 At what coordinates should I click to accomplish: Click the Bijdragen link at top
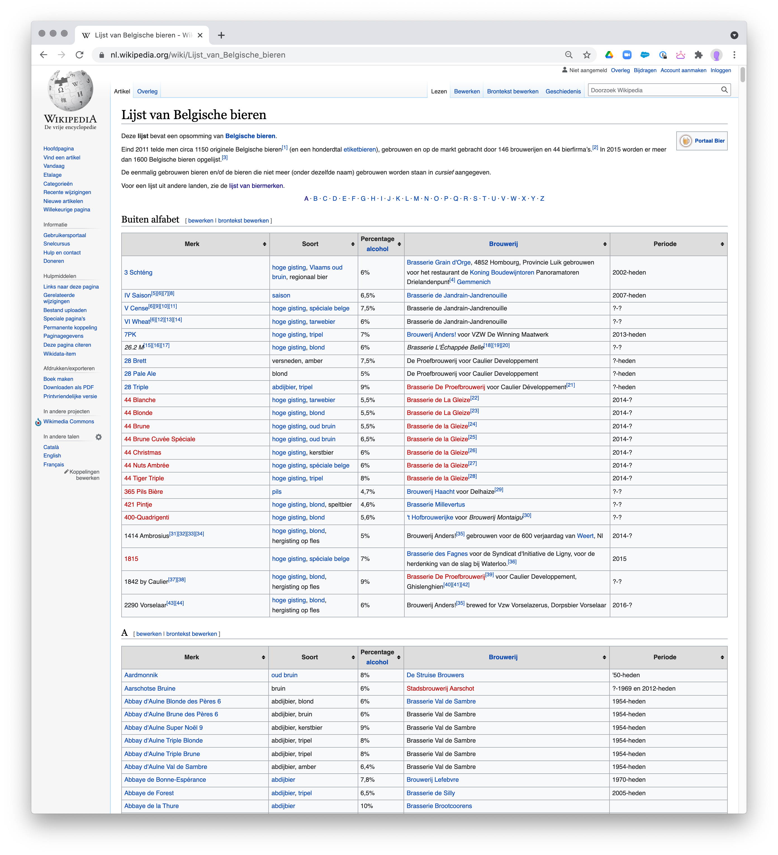(645, 70)
